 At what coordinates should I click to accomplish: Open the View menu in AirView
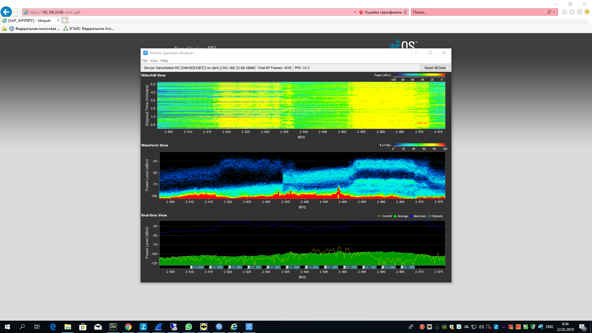click(x=154, y=61)
